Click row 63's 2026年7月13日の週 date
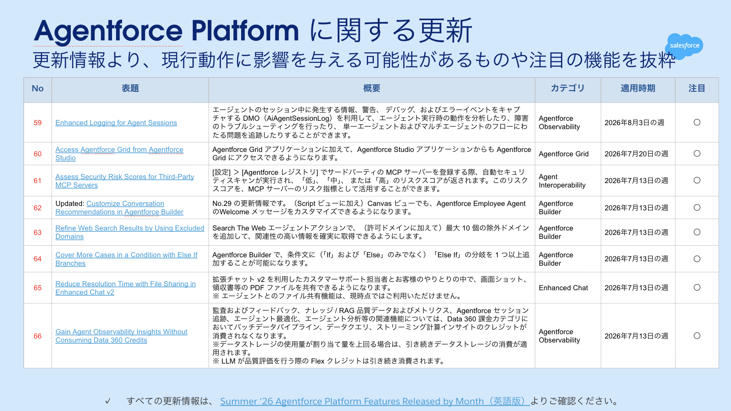The image size is (731, 411). tap(636, 232)
